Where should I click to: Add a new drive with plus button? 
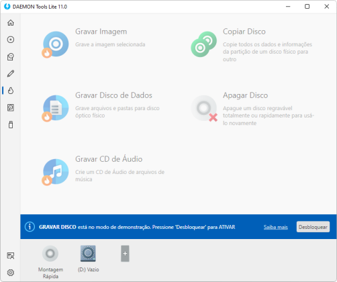125,254
